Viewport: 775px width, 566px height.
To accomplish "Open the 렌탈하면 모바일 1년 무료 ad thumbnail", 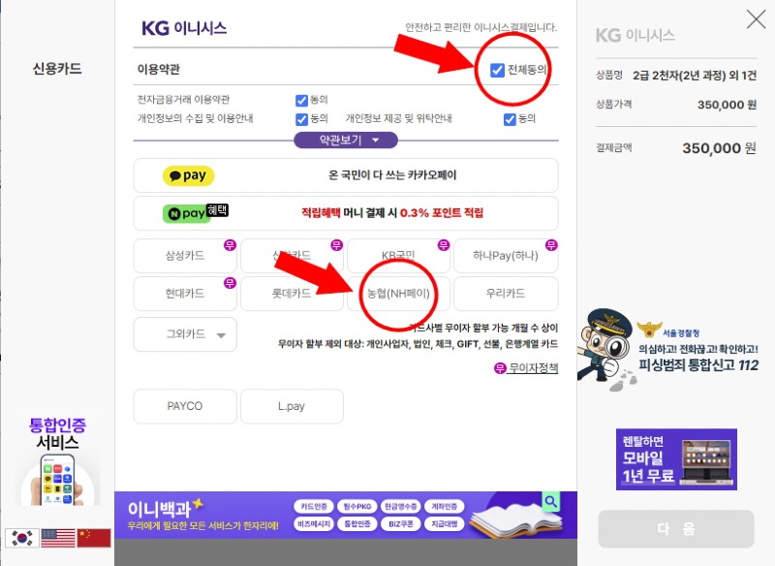I will click(676, 459).
